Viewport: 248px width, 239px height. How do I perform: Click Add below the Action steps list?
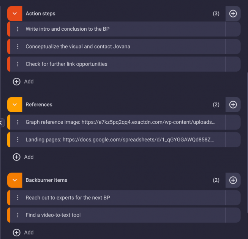click(23, 82)
